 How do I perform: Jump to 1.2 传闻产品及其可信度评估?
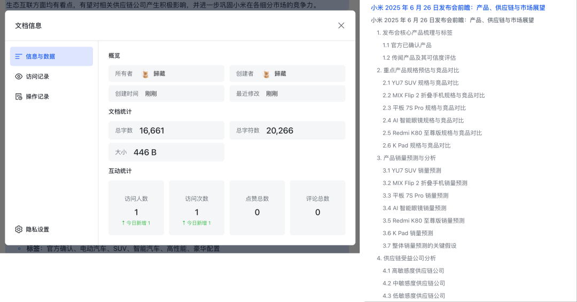pos(419,58)
